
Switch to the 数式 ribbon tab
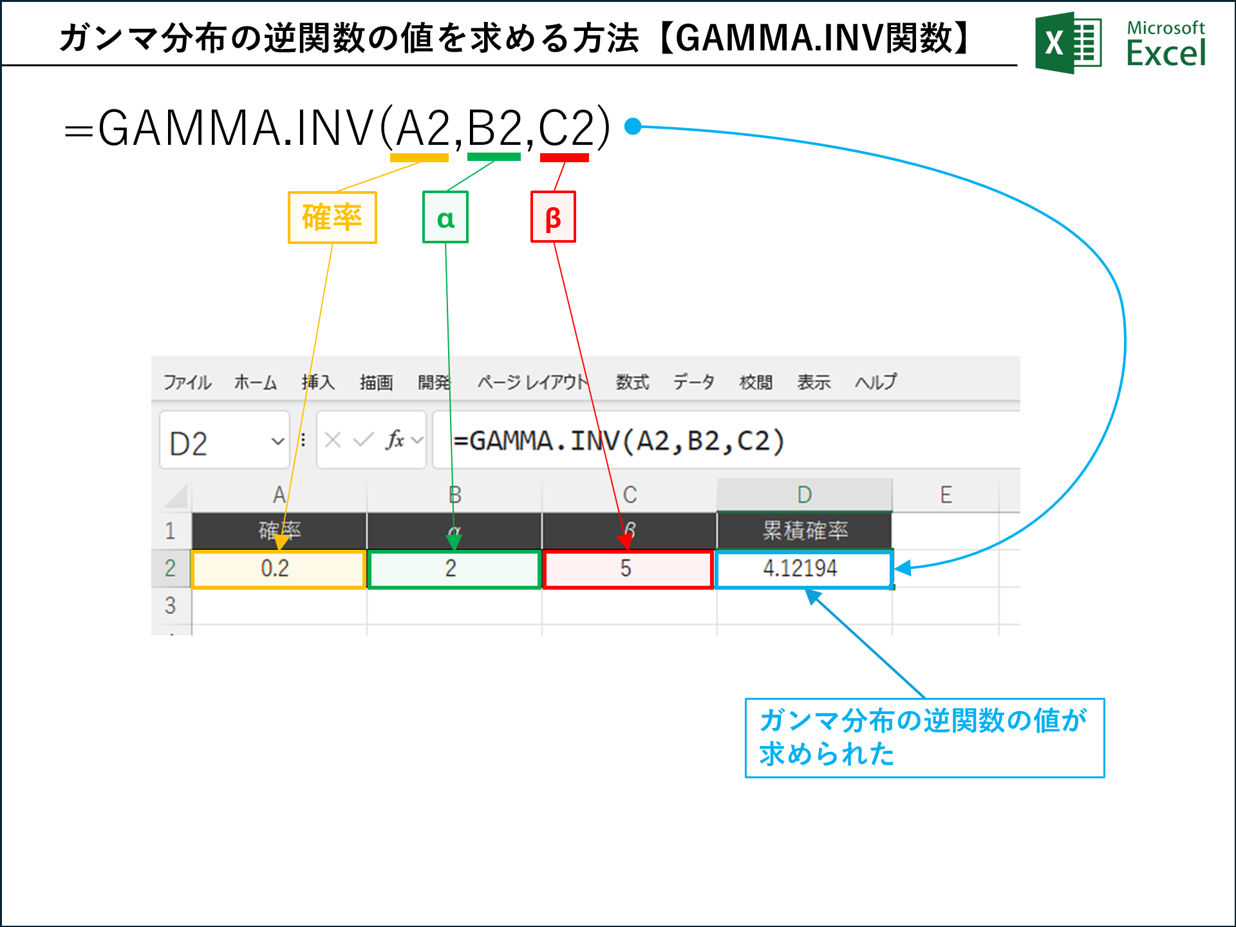632,382
